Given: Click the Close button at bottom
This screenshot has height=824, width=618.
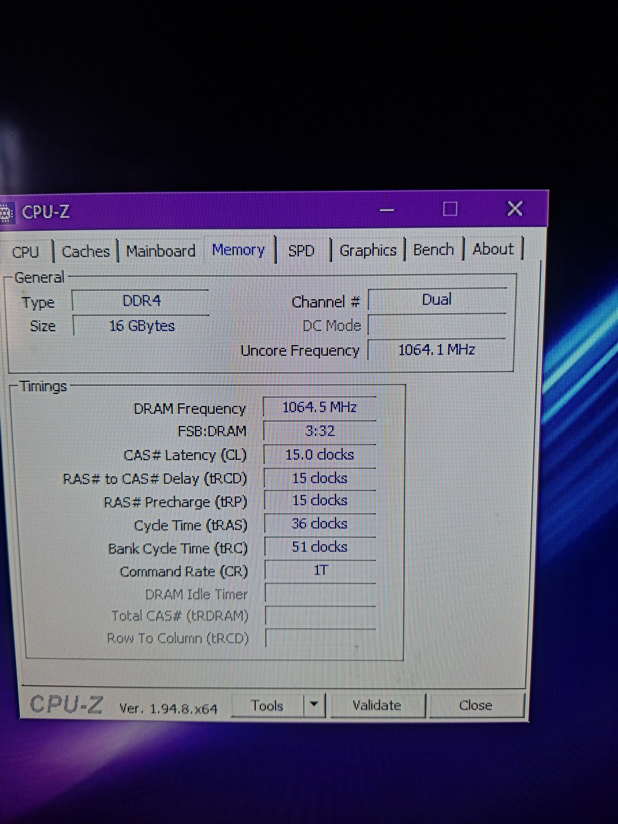Looking at the screenshot, I should tap(476, 705).
